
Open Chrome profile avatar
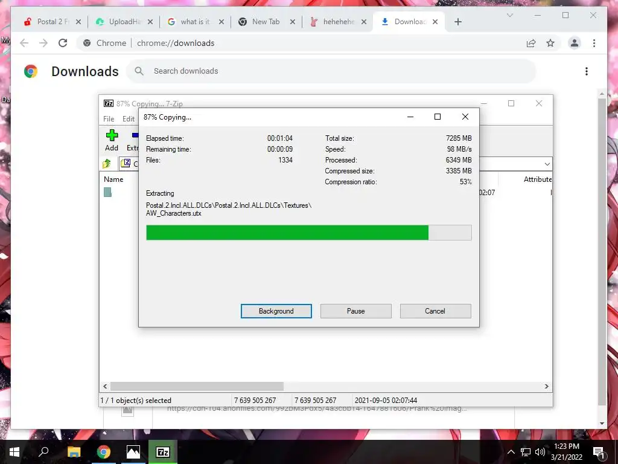pos(575,43)
